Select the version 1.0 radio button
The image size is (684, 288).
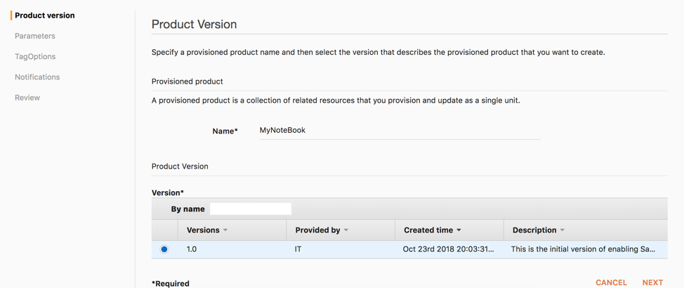tap(164, 249)
